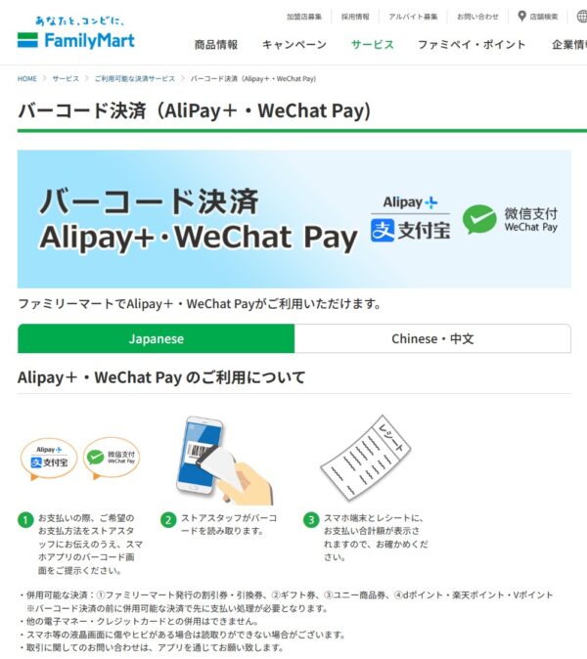Image resolution: width=587 pixels, height=659 pixels.
Task: Click the globe language icon
Action: click(x=582, y=17)
